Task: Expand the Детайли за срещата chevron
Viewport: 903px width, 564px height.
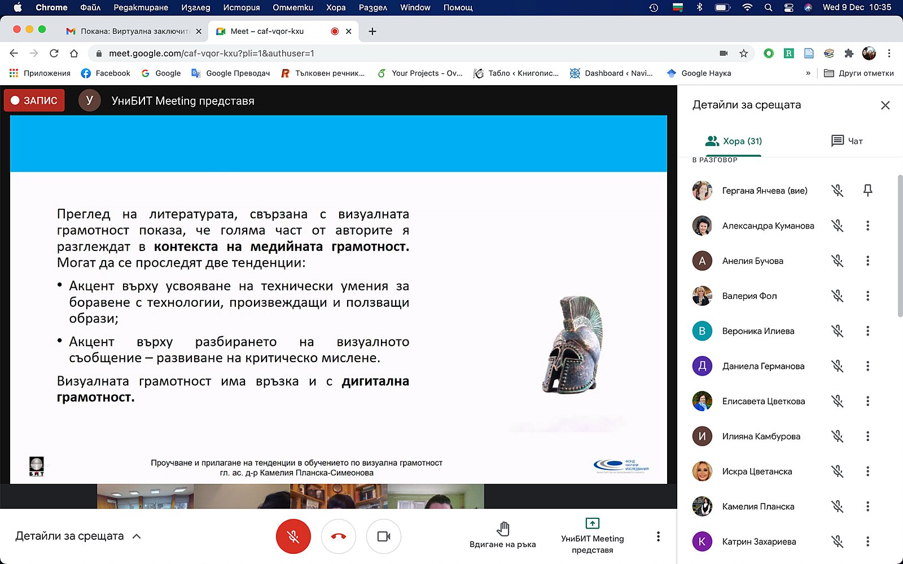Action: (137, 536)
